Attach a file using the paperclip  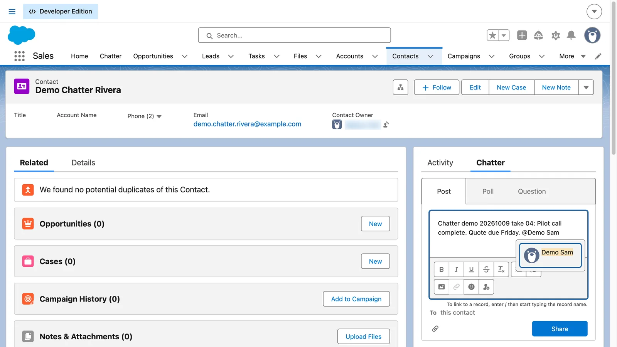pos(435,329)
